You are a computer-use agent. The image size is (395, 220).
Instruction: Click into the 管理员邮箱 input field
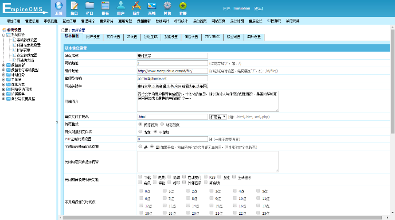pyautogui.click(x=172, y=79)
